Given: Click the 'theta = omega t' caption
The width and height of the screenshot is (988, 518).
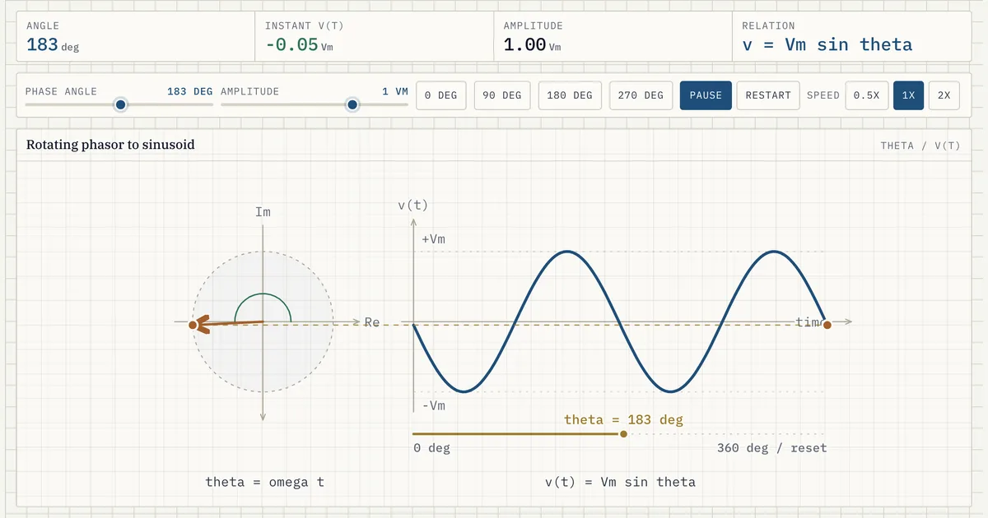Looking at the screenshot, I should (x=264, y=482).
